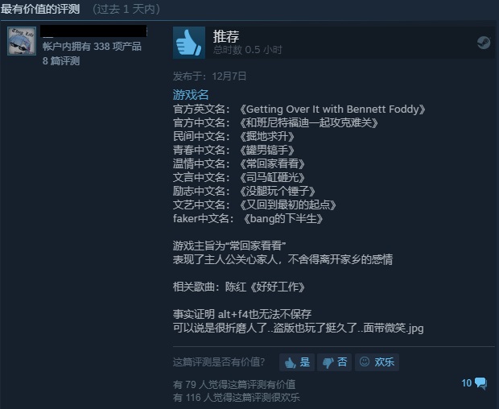Open the reviewer's 8 篇评测 list
The image size is (499, 409).
[x=61, y=61]
